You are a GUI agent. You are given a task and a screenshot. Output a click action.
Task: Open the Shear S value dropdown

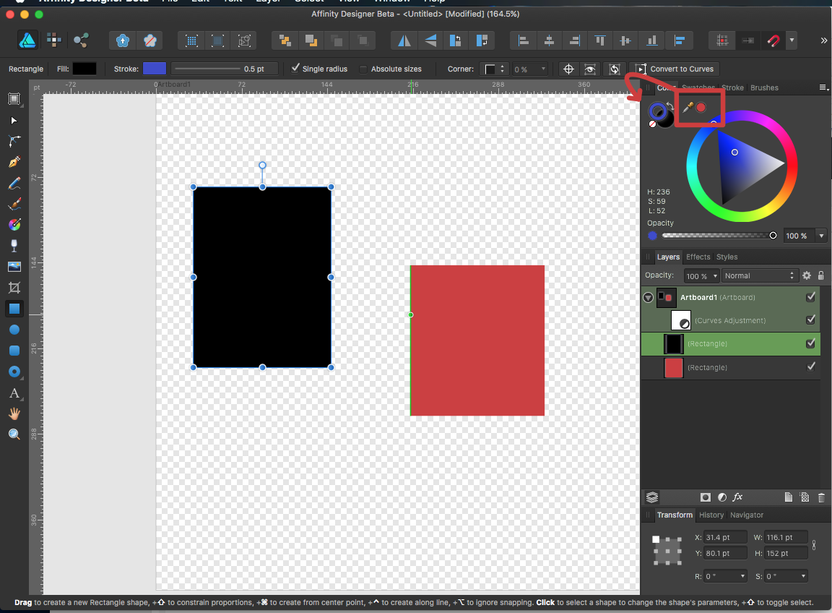pos(803,576)
